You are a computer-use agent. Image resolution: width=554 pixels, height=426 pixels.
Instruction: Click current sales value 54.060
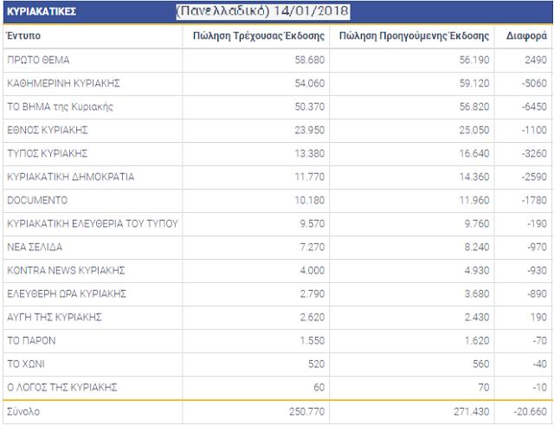pos(310,83)
